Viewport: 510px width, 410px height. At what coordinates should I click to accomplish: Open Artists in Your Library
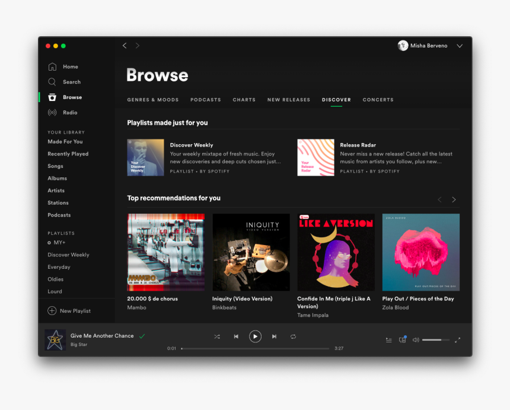tap(56, 190)
